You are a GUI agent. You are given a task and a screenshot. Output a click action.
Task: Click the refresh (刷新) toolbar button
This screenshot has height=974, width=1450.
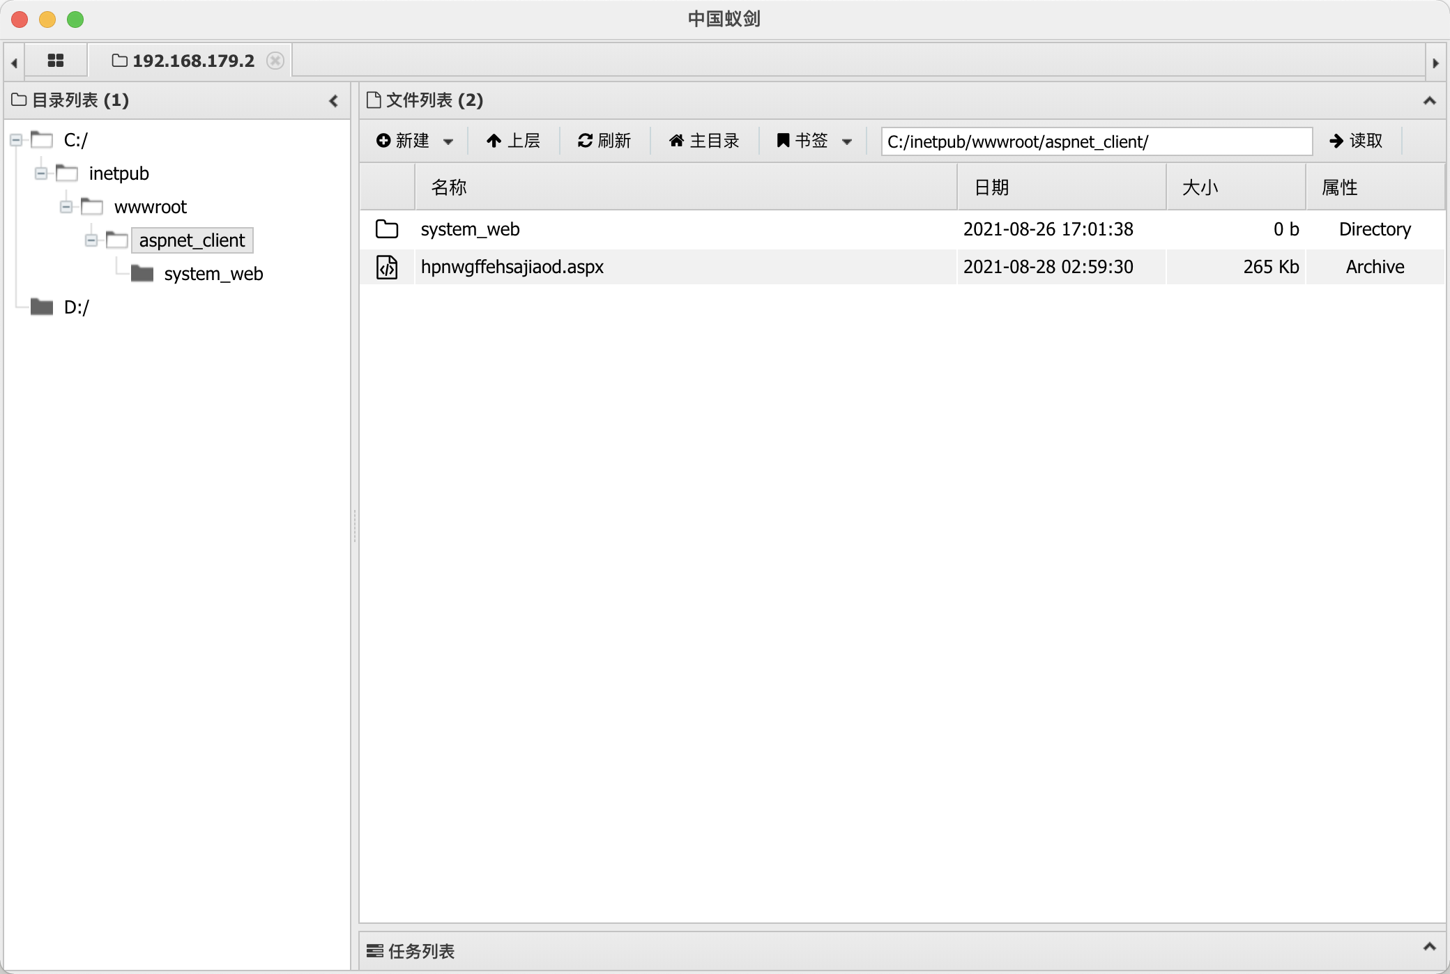[604, 141]
